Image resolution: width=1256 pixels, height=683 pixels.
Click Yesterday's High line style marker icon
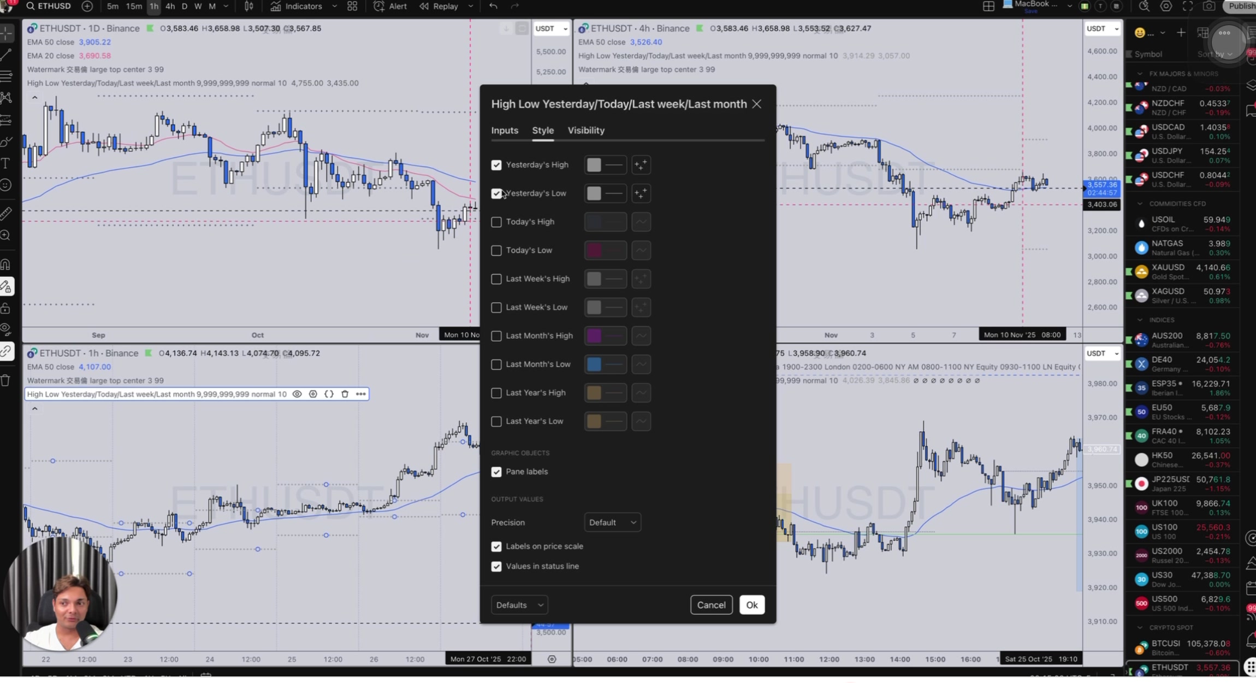click(x=641, y=164)
